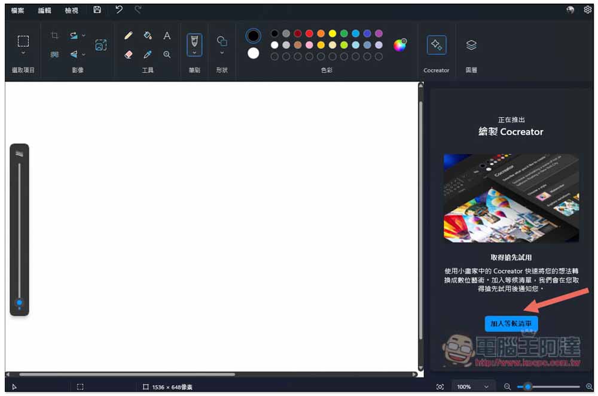This screenshot has width=598, height=396.
Task: Select the Color picker eyedropper tool
Action: (x=148, y=54)
